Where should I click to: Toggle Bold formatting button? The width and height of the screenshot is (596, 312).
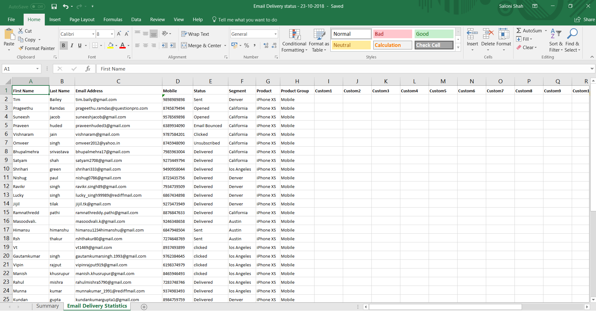(x=63, y=45)
